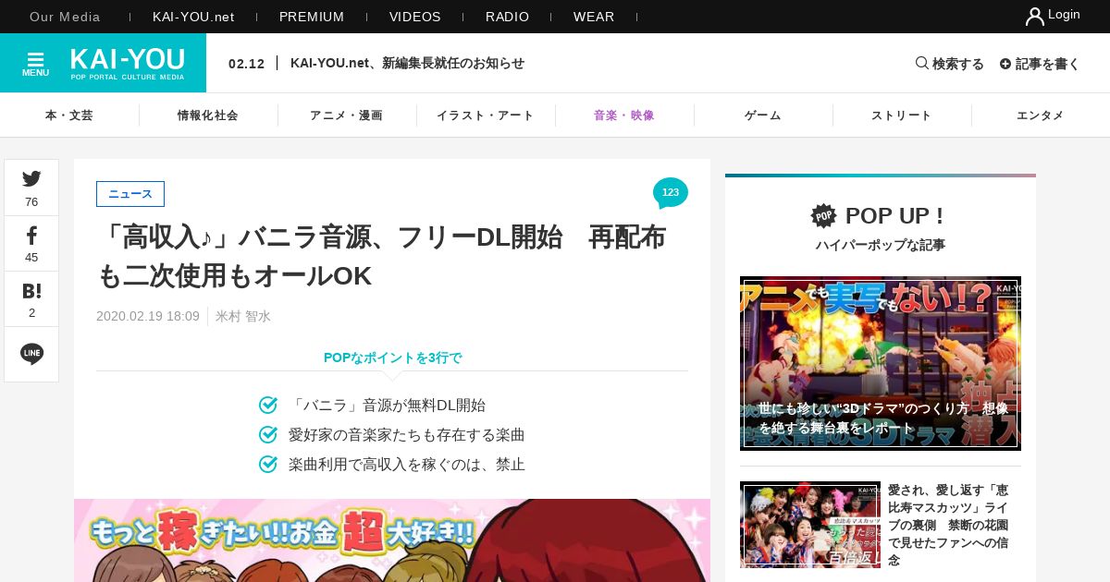The image size is (1110, 582).
Task: Click the Hatena bookmark count 2
Action: coord(31,312)
